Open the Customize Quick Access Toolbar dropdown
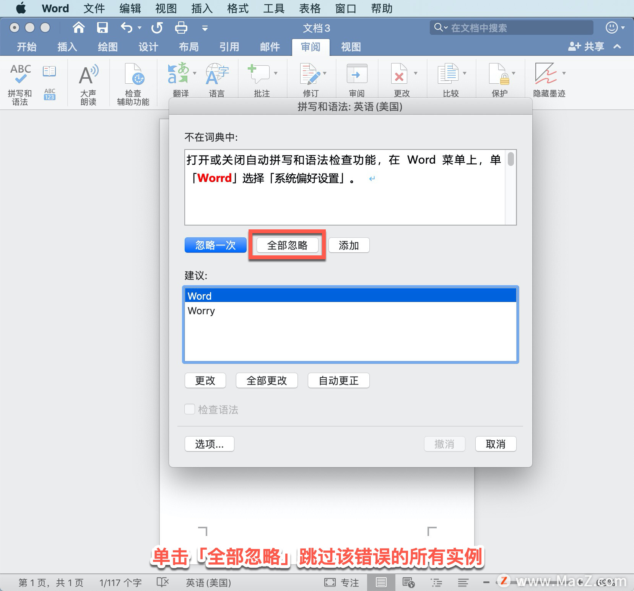 tap(205, 28)
